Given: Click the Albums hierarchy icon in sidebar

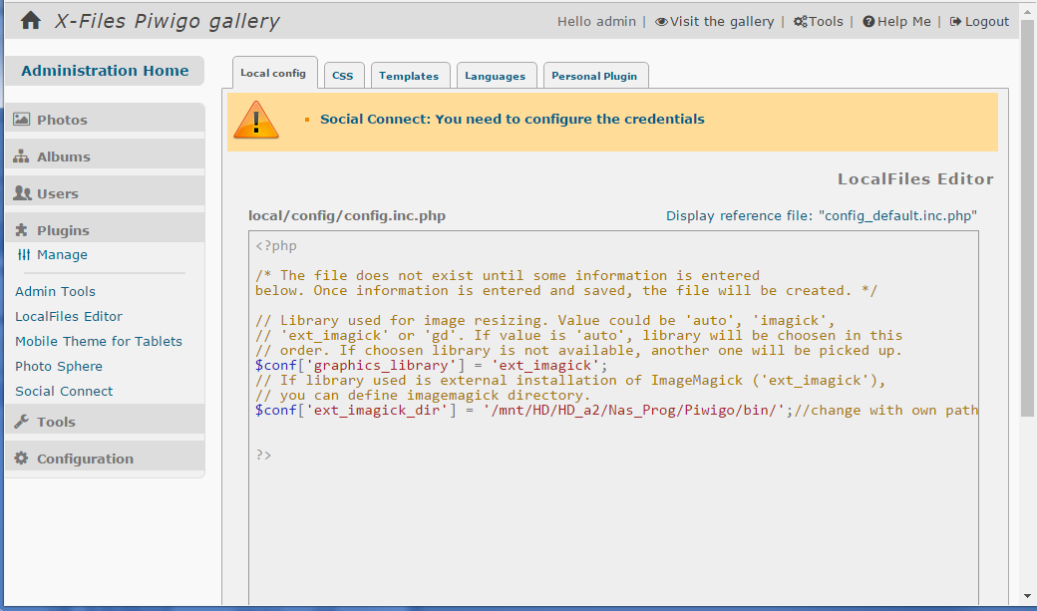Looking at the screenshot, I should coord(21,156).
